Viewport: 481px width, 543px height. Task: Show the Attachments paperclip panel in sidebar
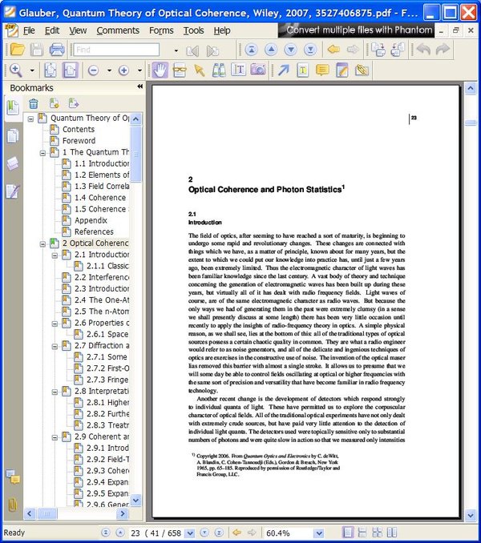click(13, 505)
